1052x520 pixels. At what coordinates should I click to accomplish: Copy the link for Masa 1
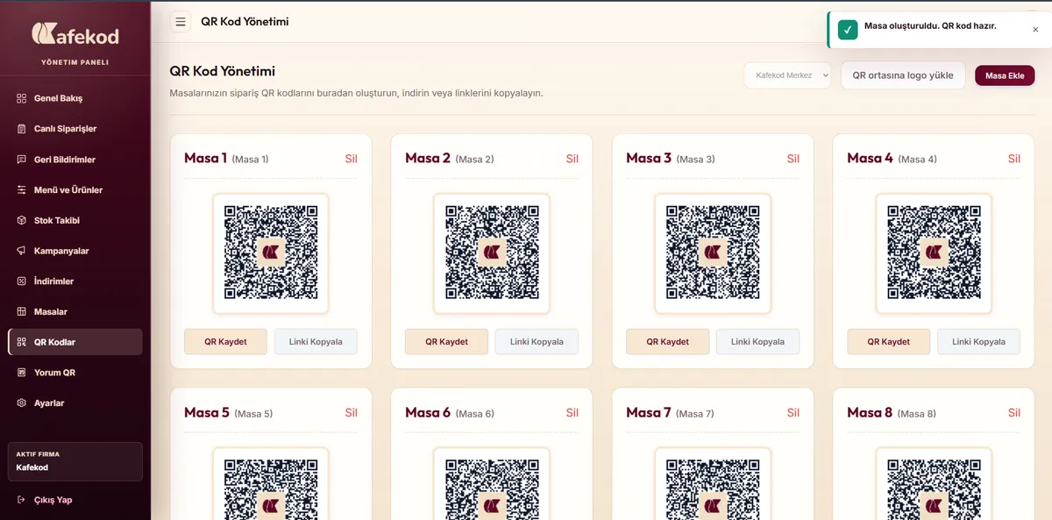316,342
